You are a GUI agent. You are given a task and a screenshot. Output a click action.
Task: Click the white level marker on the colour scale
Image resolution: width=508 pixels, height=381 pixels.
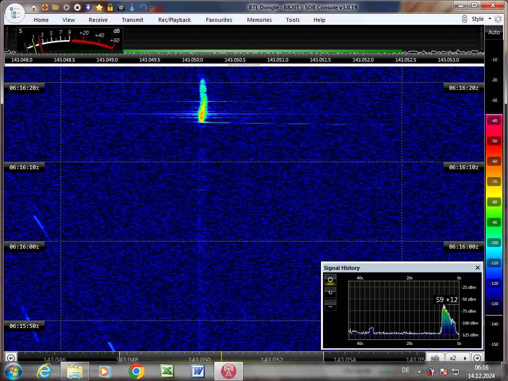pyautogui.click(x=494, y=315)
